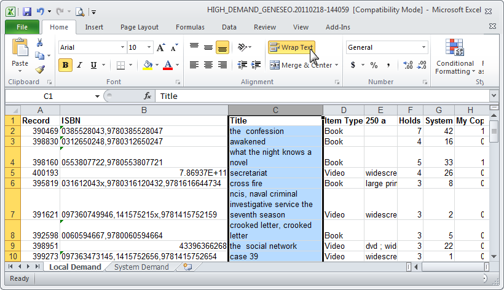Decrease font size with Shrink Font icon

pos(174,47)
